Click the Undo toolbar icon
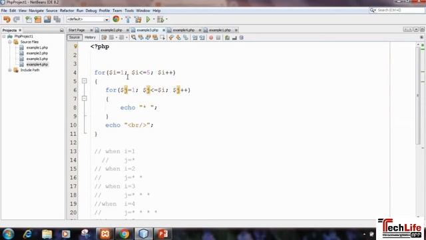The image size is (426, 240). pyautogui.click(x=7, y=19)
